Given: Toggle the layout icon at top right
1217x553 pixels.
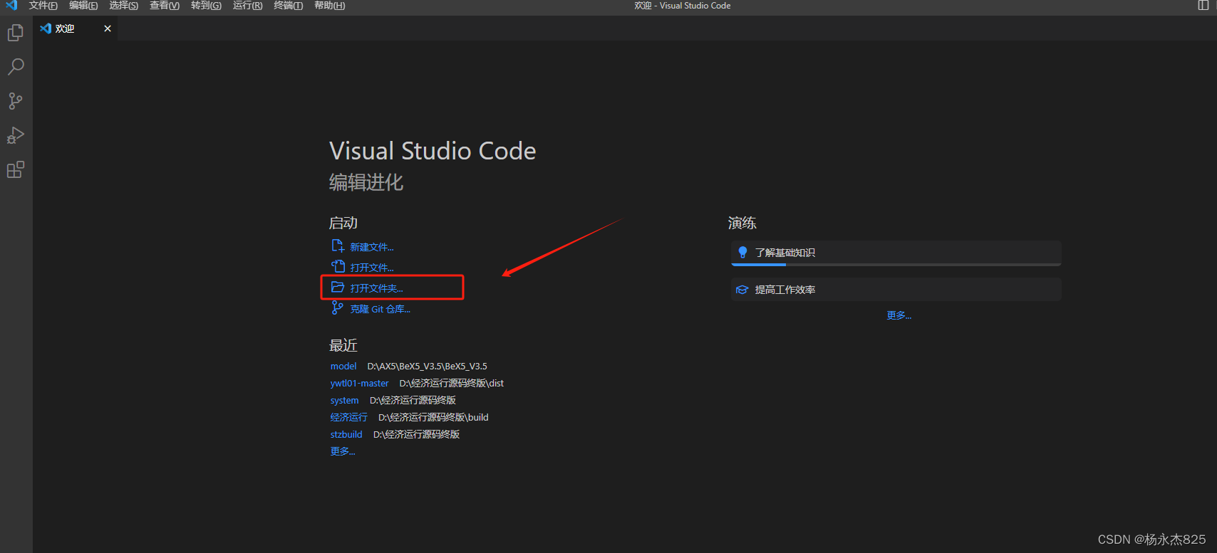Looking at the screenshot, I should 1203,5.
